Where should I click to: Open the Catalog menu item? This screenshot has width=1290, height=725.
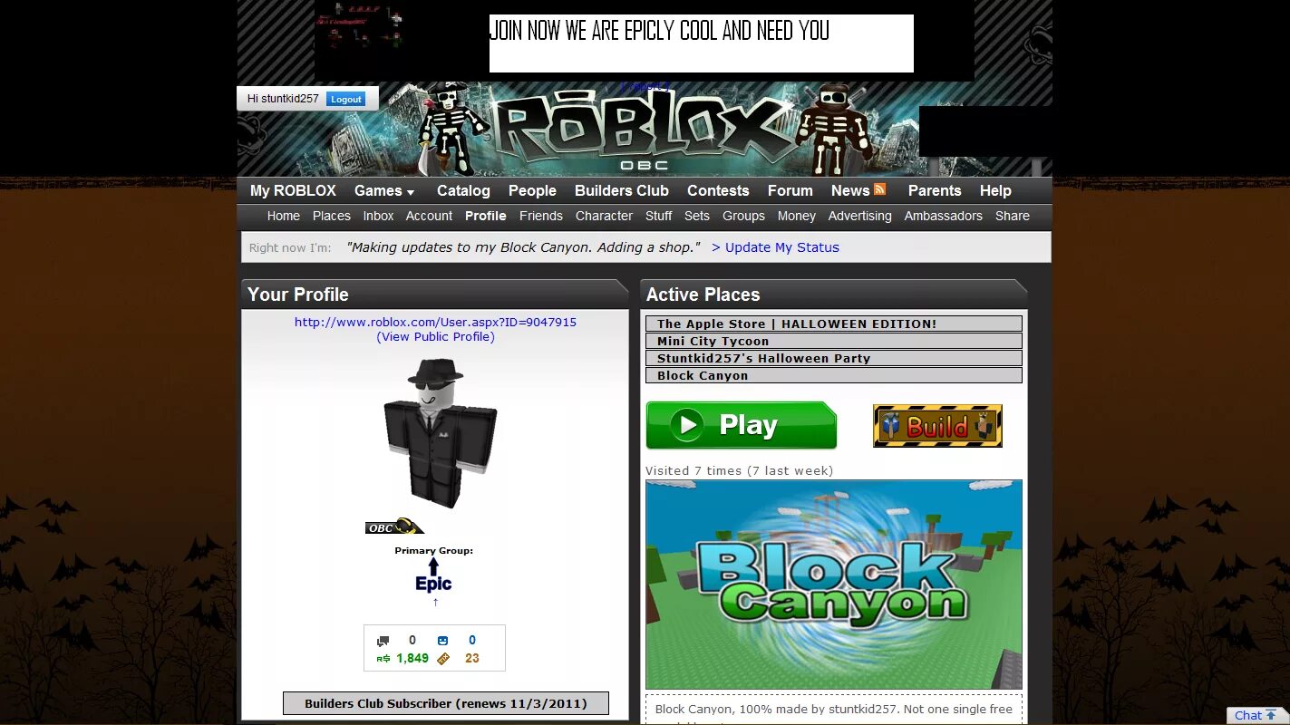pos(463,190)
